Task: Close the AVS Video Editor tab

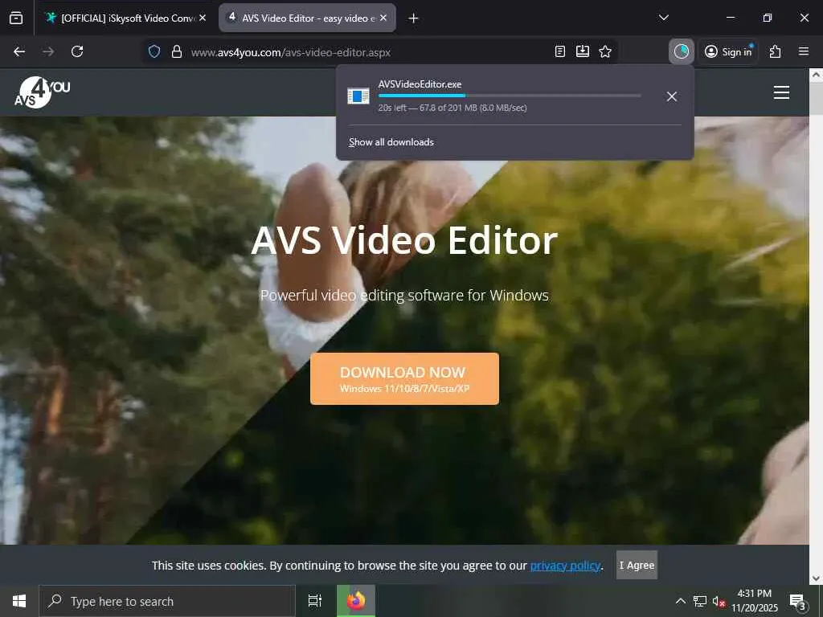Action: click(383, 18)
